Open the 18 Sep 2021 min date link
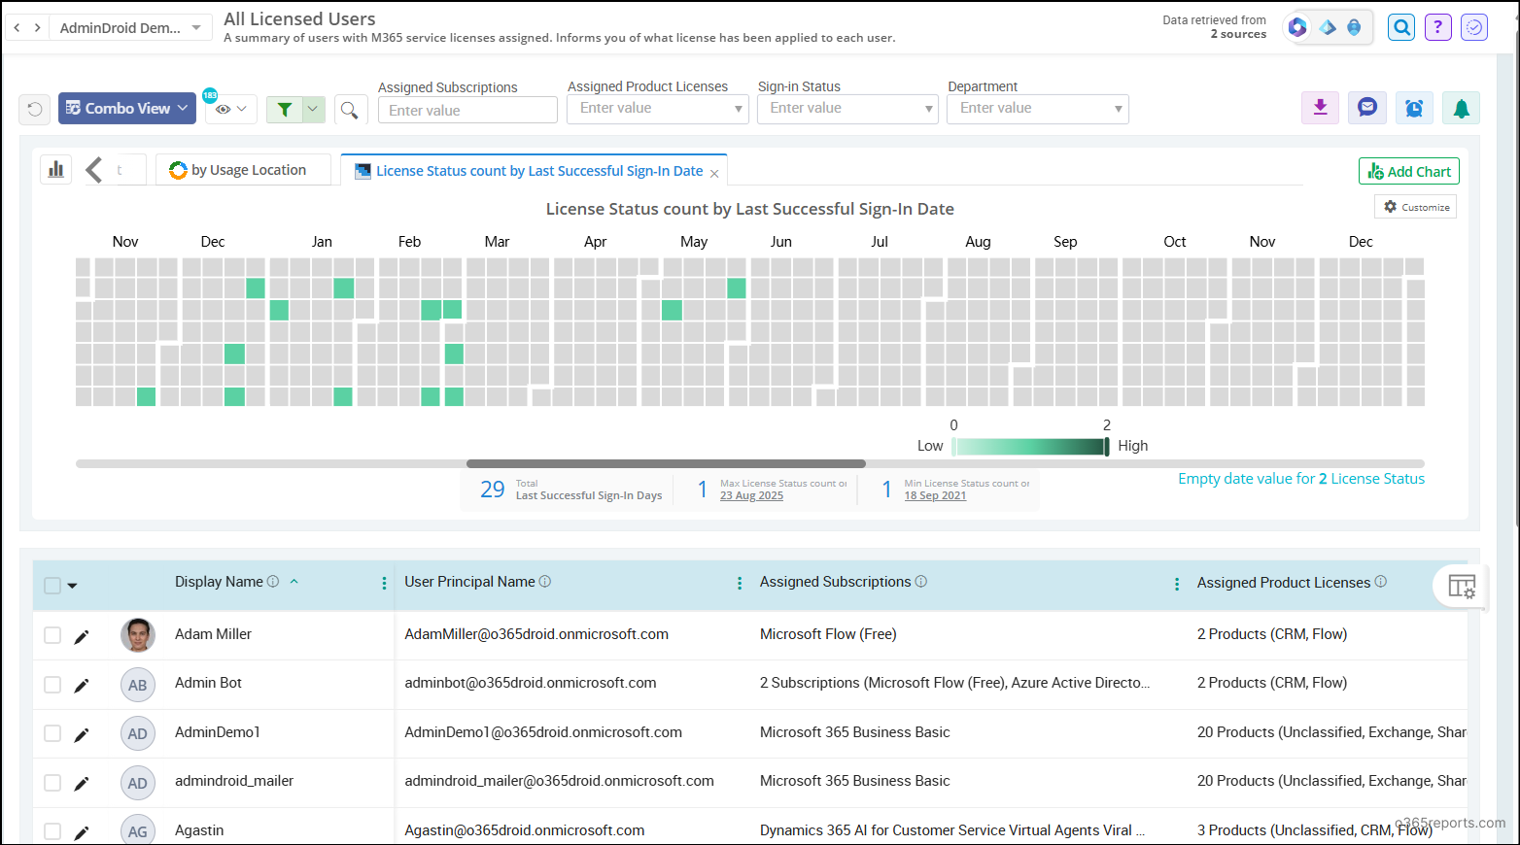The image size is (1520, 845). tap(935, 495)
